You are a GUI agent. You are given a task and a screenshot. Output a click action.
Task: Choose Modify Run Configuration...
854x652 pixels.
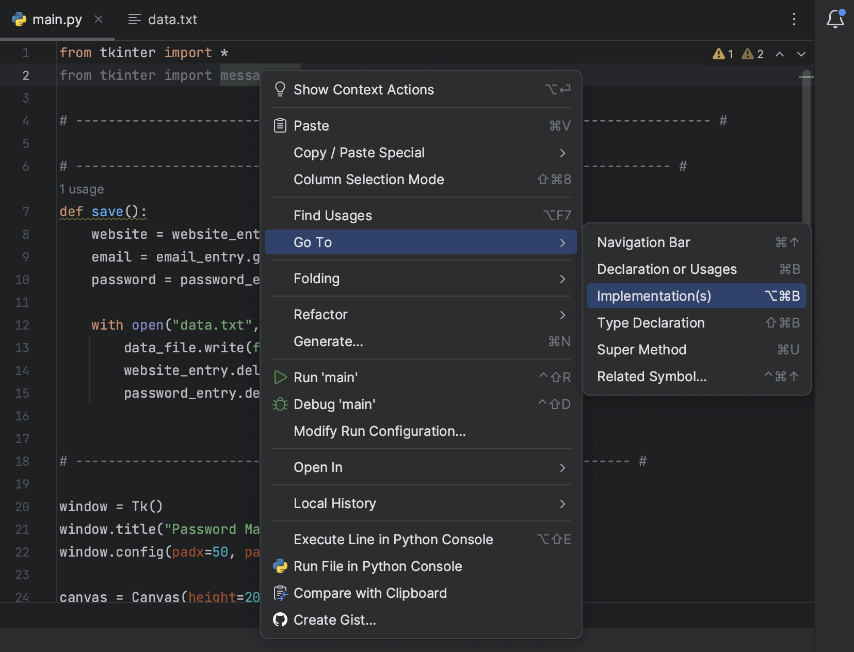(x=421, y=431)
